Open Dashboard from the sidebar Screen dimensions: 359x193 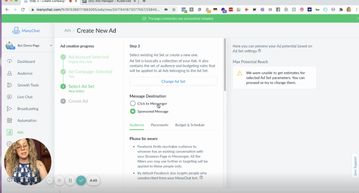26,62
